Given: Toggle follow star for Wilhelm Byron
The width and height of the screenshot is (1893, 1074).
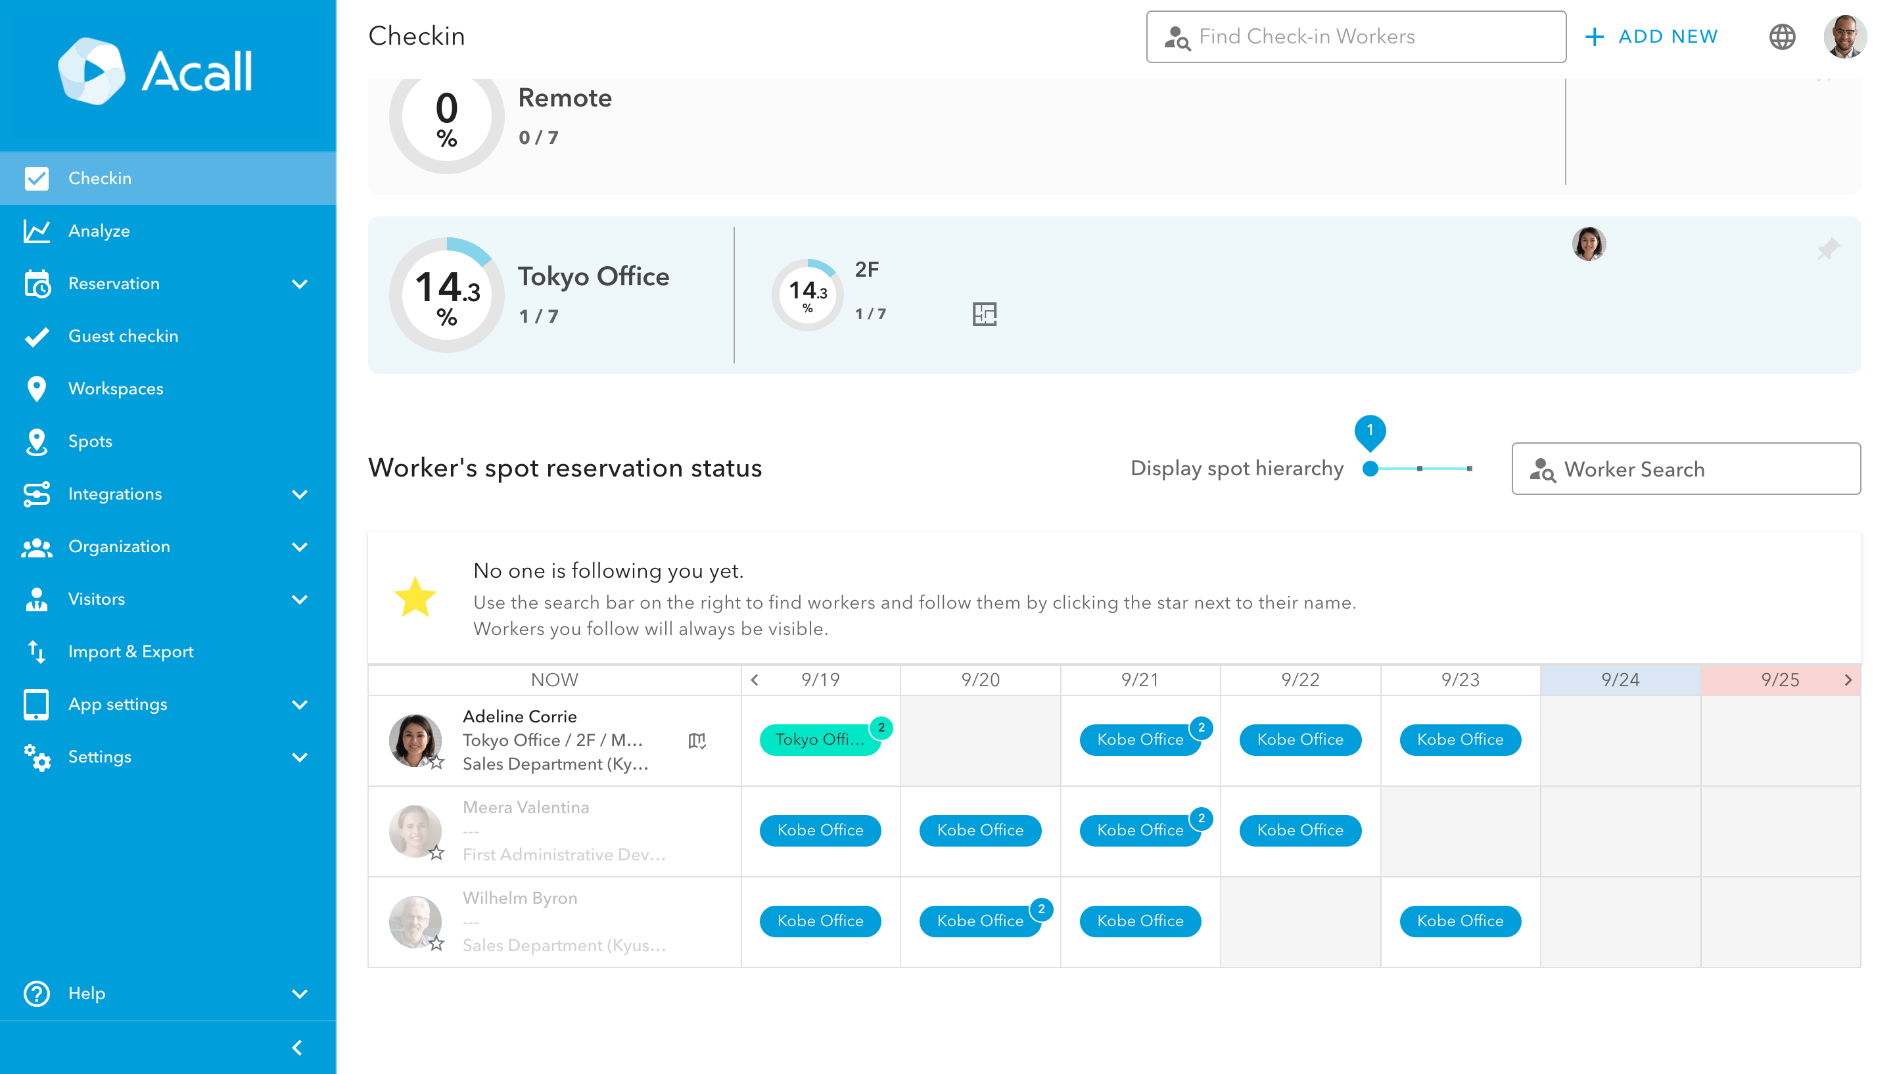Looking at the screenshot, I should pos(436,943).
